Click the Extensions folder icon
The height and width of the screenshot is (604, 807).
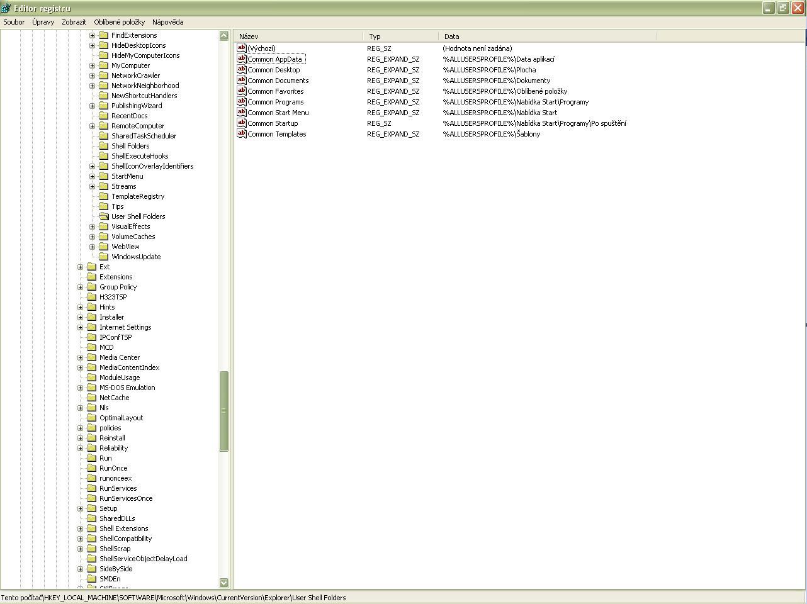coord(92,277)
